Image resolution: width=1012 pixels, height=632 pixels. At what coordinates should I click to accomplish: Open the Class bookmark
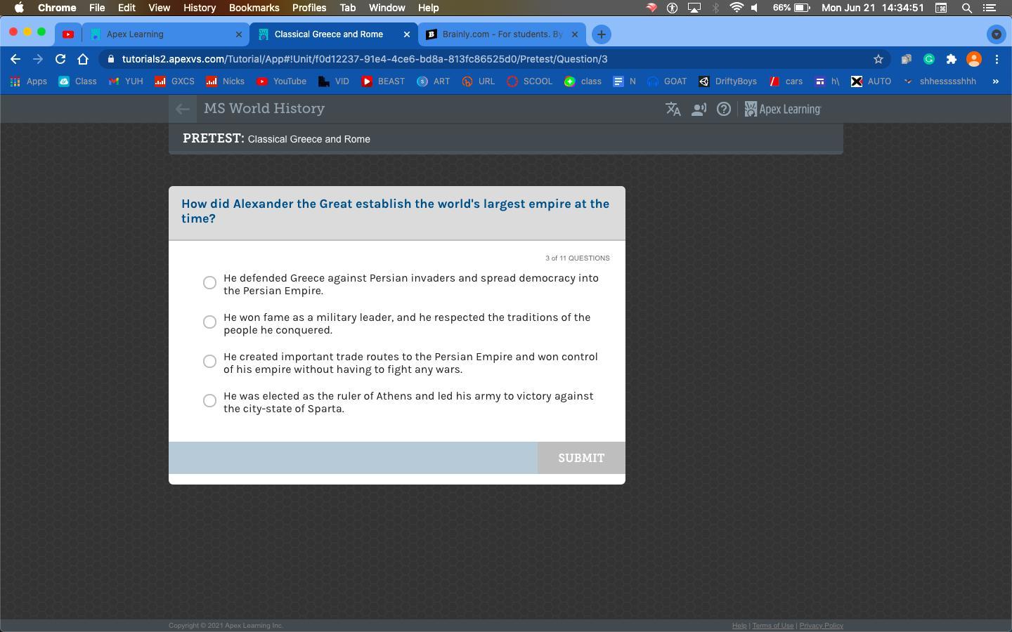(78, 81)
